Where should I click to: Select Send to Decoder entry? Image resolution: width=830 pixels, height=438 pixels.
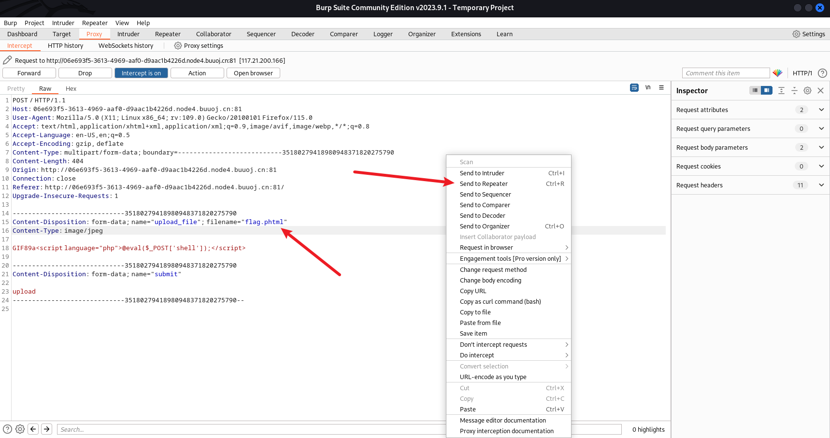pos(509,215)
